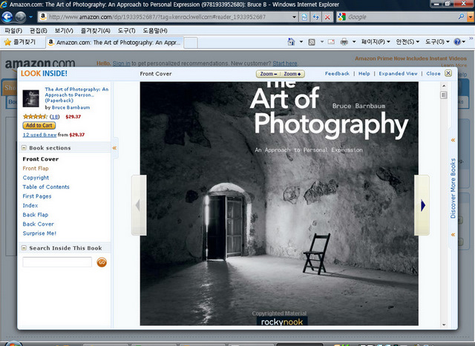Screen dimensions: 475x346
Task: Open the address bar history dropdown
Action: pos(294,17)
